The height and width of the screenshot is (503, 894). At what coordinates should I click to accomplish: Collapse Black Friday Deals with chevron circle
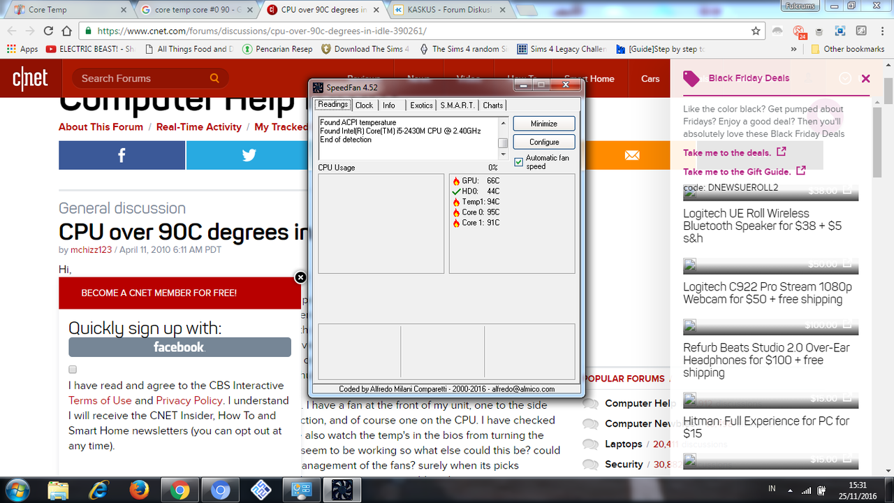(845, 78)
